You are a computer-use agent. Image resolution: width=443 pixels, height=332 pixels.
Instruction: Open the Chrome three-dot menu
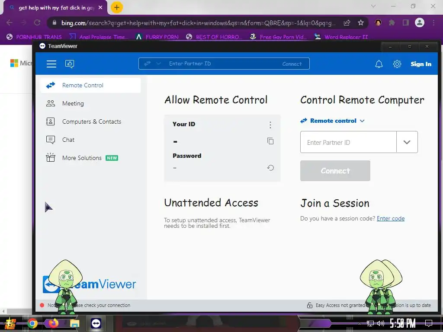coord(433,22)
